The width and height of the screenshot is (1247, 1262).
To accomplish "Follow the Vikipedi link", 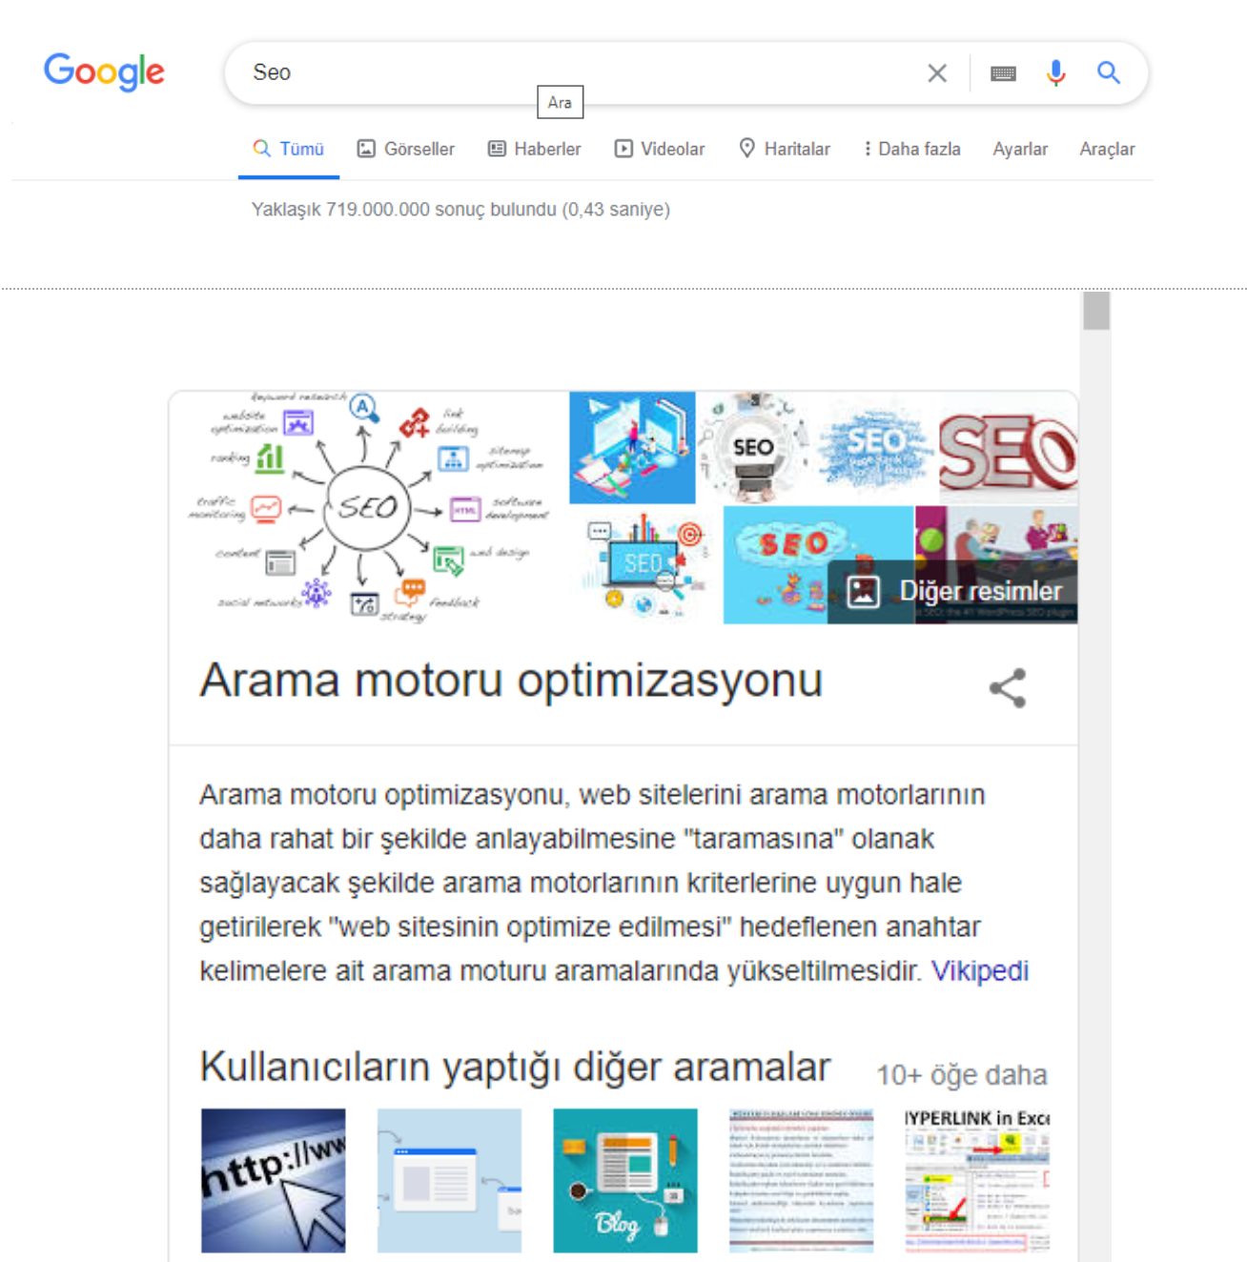I will pyautogui.click(x=980, y=970).
